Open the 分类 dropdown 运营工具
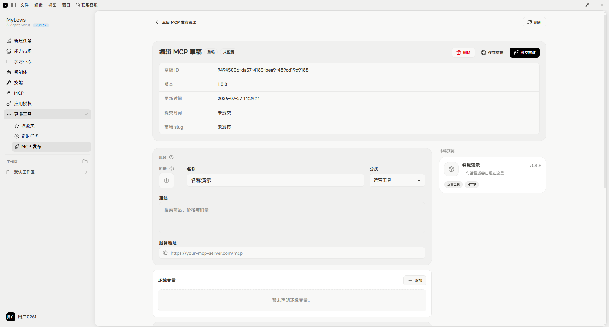 point(397,180)
